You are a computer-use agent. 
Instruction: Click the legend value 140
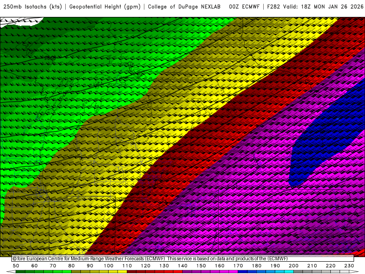click(x=182, y=266)
